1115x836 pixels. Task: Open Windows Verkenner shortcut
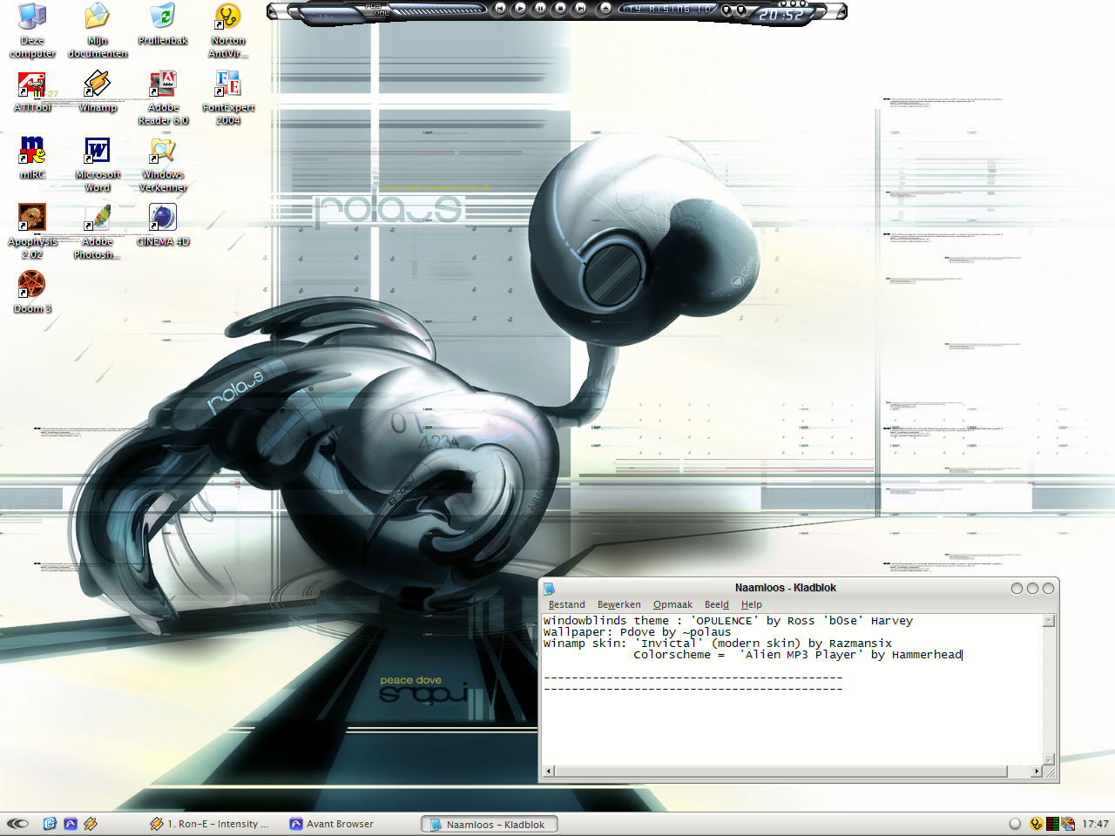163,165
